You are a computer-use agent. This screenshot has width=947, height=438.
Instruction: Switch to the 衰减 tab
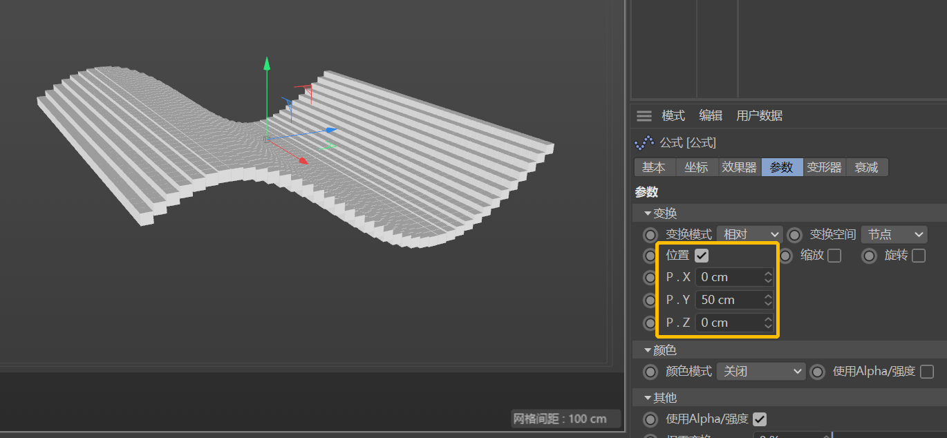tap(867, 167)
